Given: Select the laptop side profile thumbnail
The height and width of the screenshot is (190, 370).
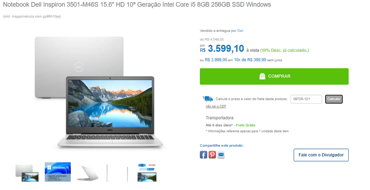Looking at the screenshot, I should (x=117, y=173).
